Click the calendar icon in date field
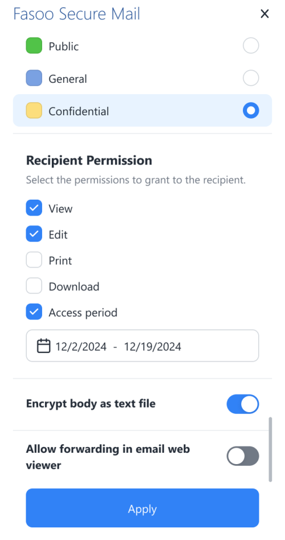 pos(44,346)
